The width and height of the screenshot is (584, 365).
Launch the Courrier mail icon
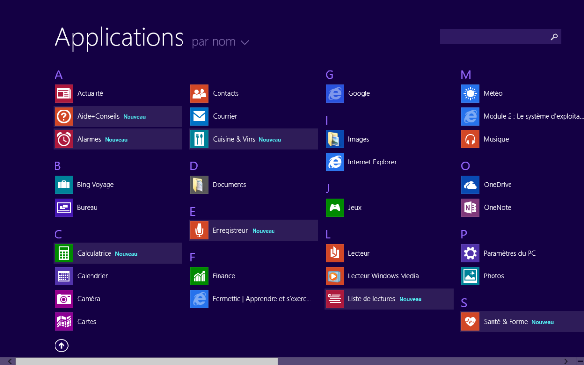(199, 116)
